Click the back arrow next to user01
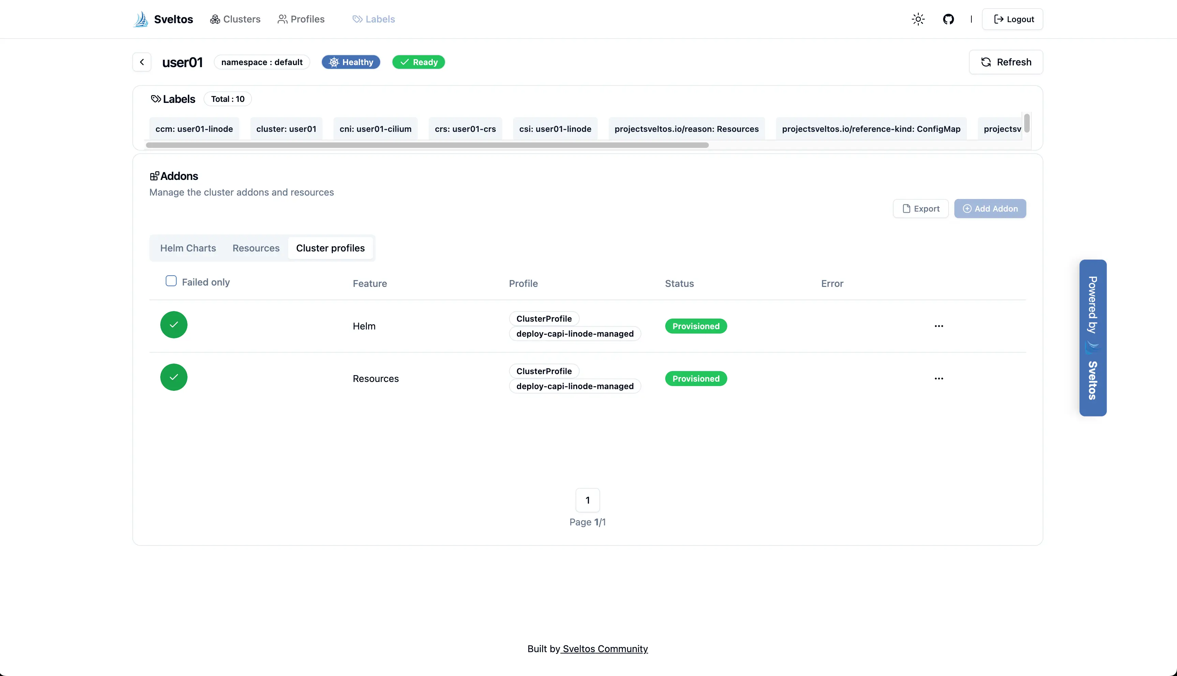 (x=141, y=62)
